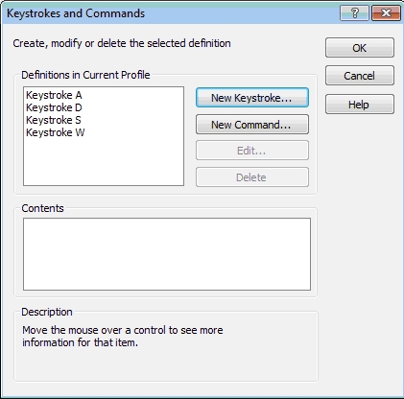This screenshot has width=404, height=399.
Task: Click the New Command... button
Action: tap(252, 125)
